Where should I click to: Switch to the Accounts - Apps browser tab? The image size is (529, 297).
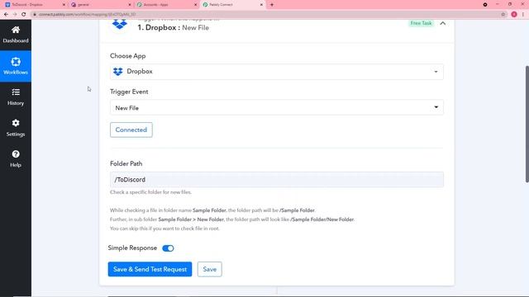pyautogui.click(x=165, y=5)
